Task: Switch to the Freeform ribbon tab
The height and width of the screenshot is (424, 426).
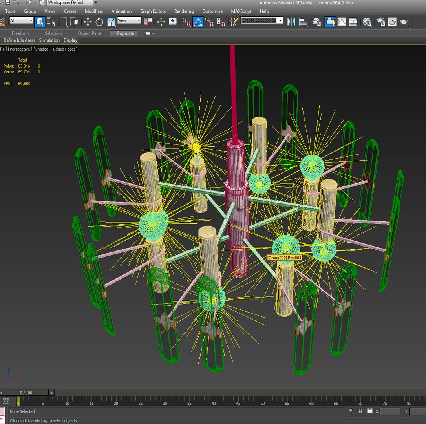Action: pyautogui.click(x=20, y=33)
